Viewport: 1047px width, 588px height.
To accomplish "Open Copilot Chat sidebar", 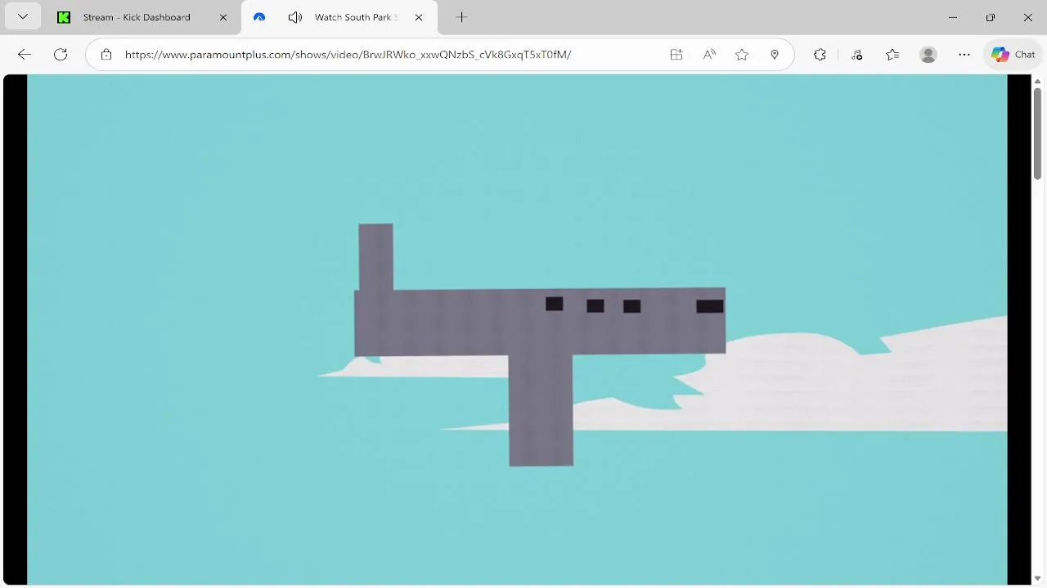I will pos(1013,55).
